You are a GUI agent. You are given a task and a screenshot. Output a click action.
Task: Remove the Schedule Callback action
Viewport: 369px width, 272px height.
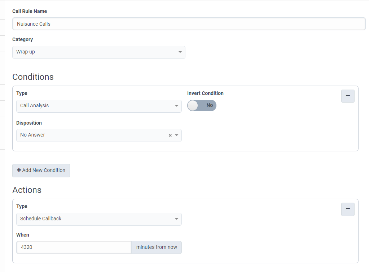(x=348, y=209)
